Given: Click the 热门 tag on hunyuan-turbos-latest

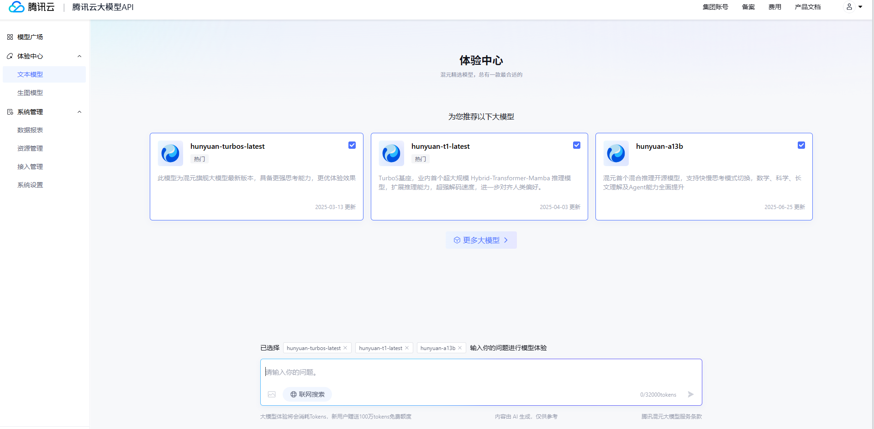Looking at the screenshot, I should coord(200,159).
